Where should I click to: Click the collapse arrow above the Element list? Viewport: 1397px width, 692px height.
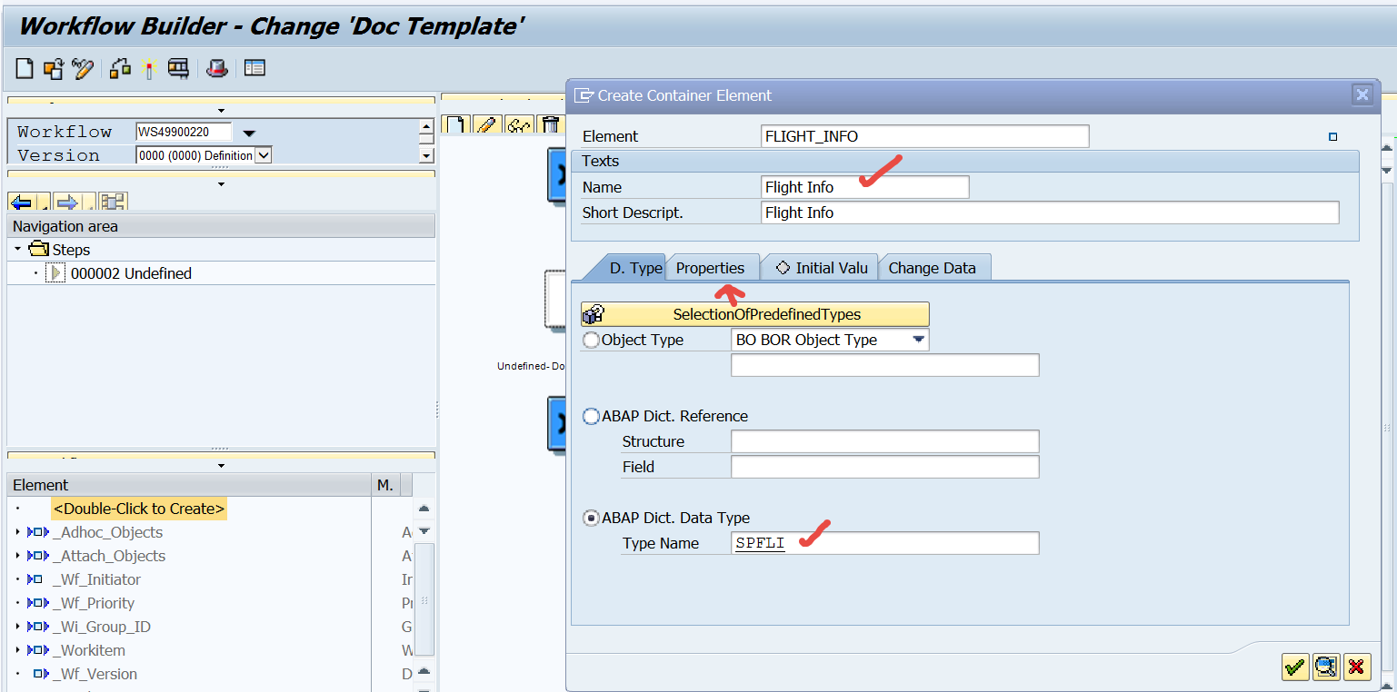(x=221, y=466)
